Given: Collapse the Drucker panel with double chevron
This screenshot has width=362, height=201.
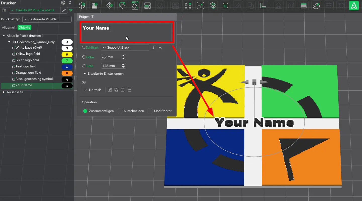Looking at the screenshot, I should (70, 3).
